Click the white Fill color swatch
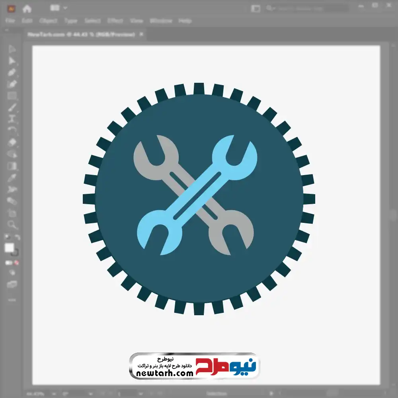This screenshot has width=398, height=398. tap(10, 248)
